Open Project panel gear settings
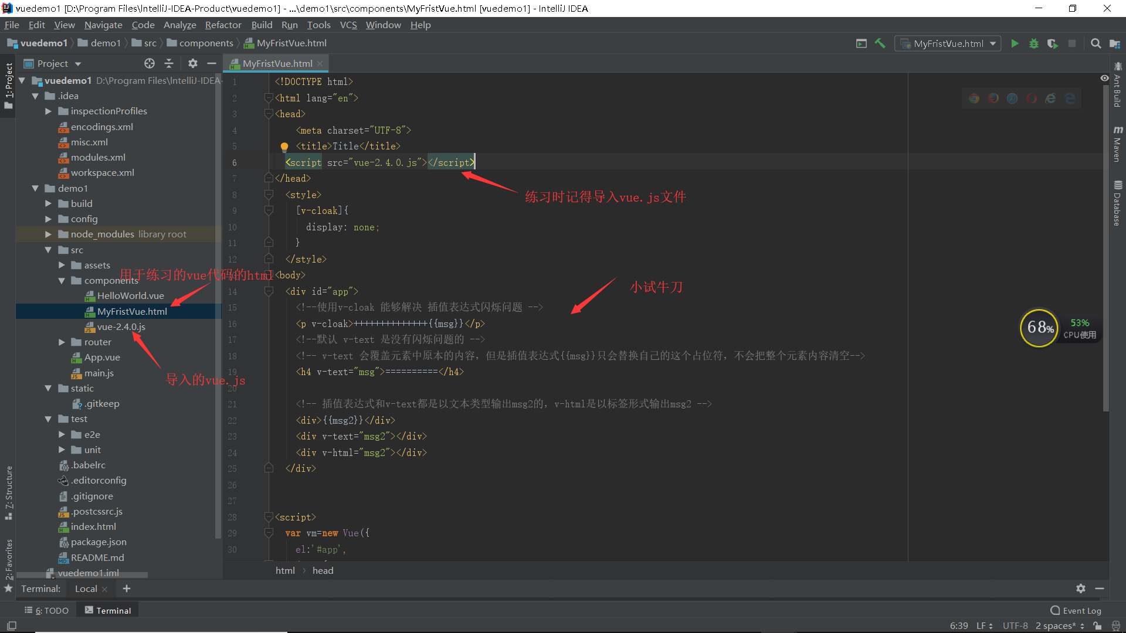Screen dimensions: 1126x633 click(x=192, y=63)
